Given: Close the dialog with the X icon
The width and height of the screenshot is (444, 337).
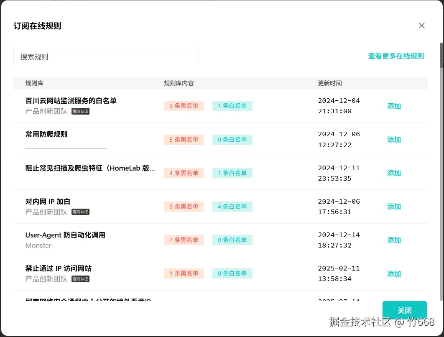Looking at the screenshot, I should point(422,26).
